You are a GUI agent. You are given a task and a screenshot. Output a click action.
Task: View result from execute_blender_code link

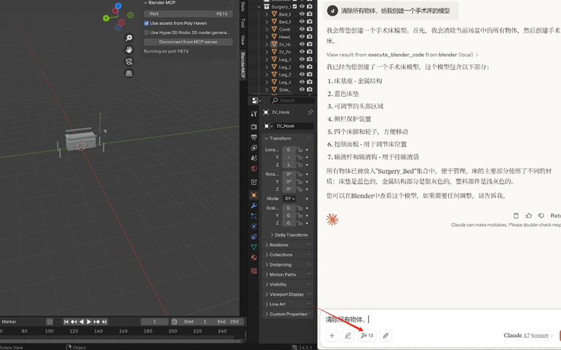coord(402,54)
